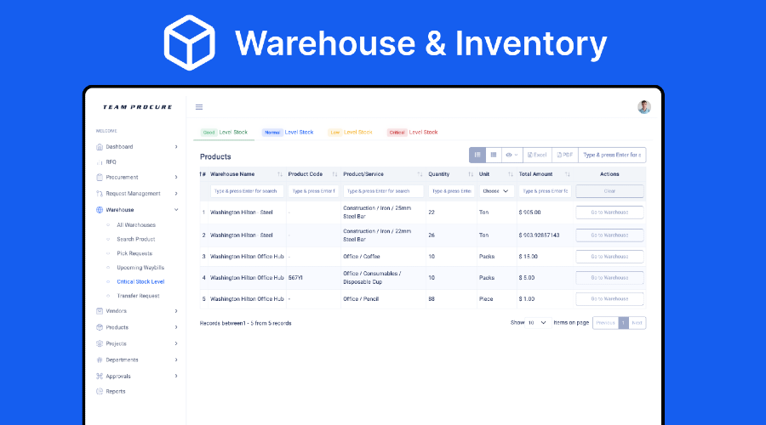The image size is (766, 425).
Task: Click the Vendors sidebar icon
Action: pyautogui.click(x=100, y=311)
